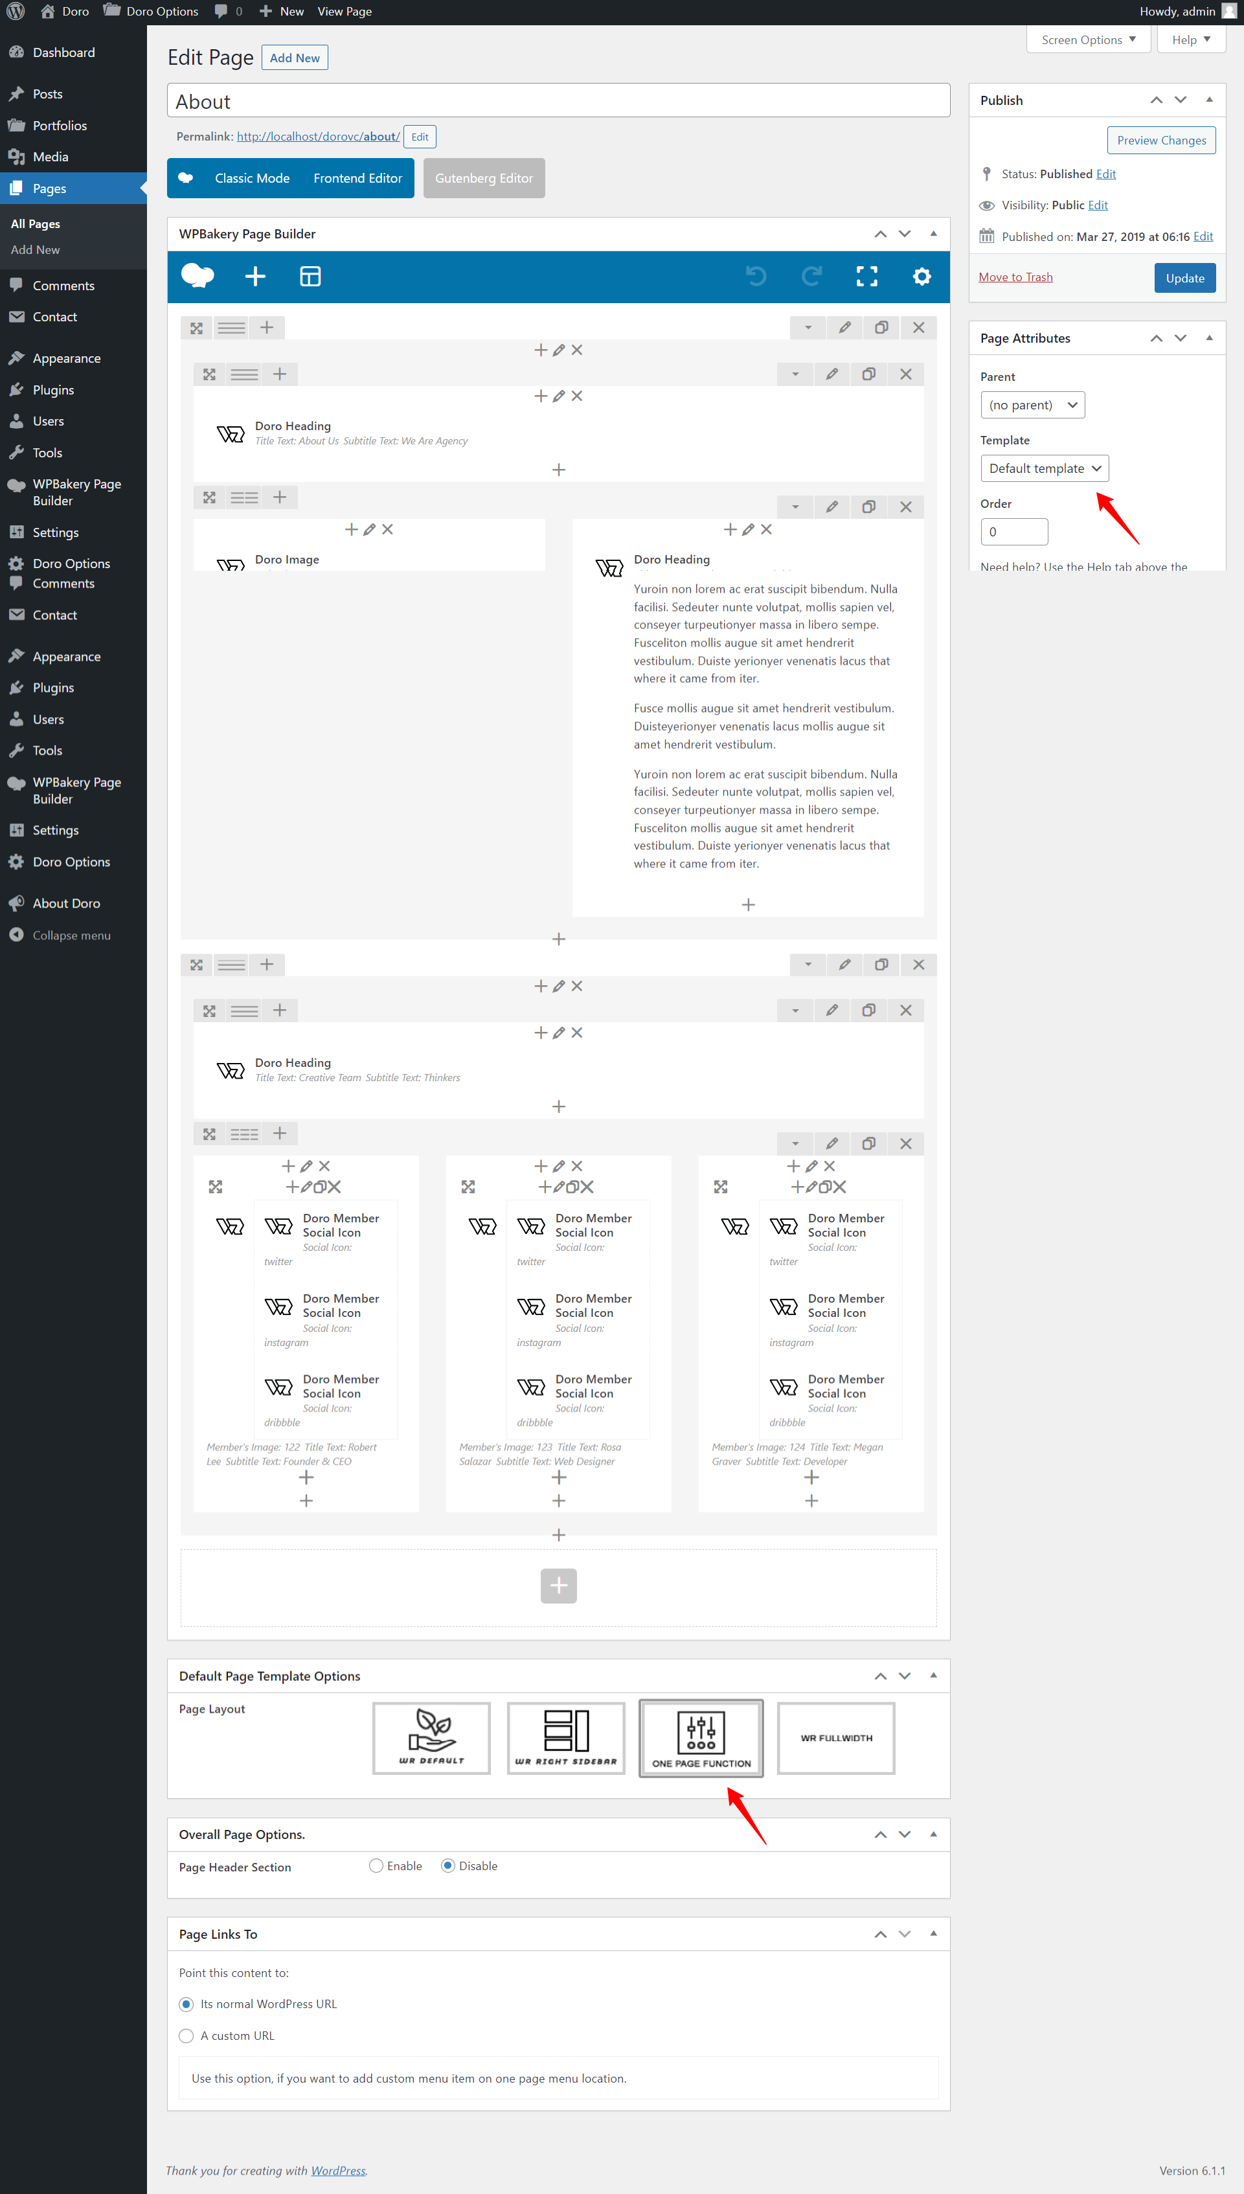Click the Doro Image element icon
The height and width of the screenshot is (2194, 1244).
(x=231, y=563)
